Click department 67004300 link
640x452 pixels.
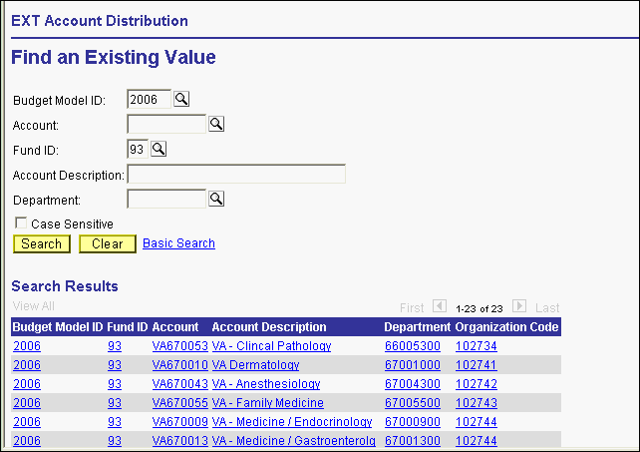point(412,384)
